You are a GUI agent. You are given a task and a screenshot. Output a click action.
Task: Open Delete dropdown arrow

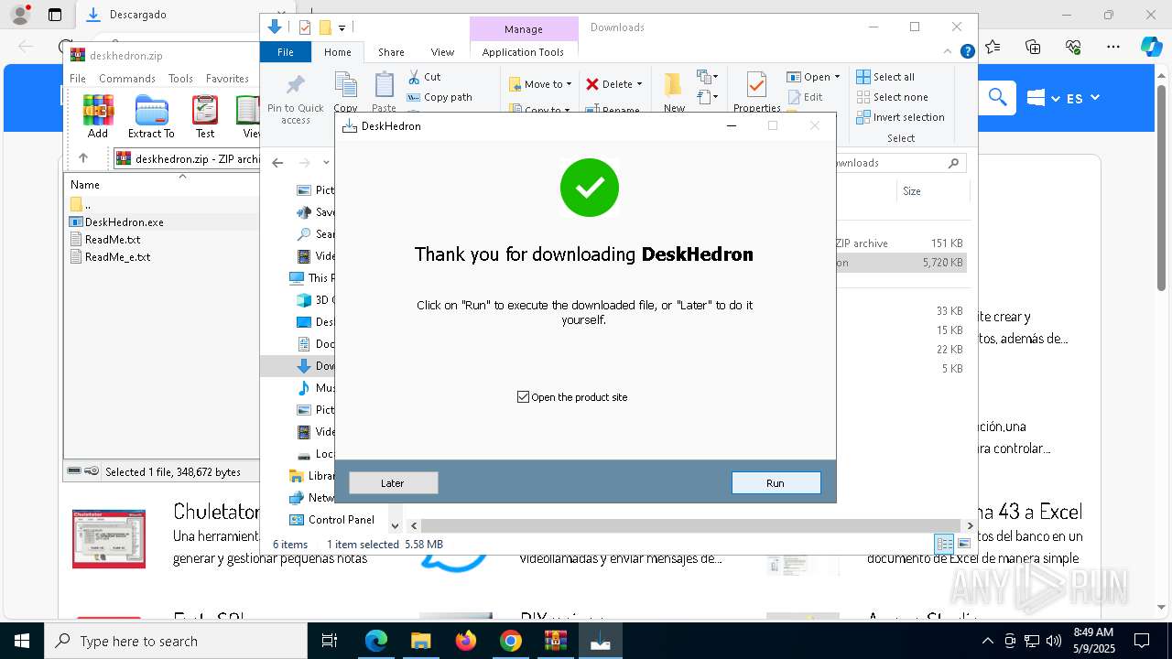pyautogui.click(x=639, y=84)
